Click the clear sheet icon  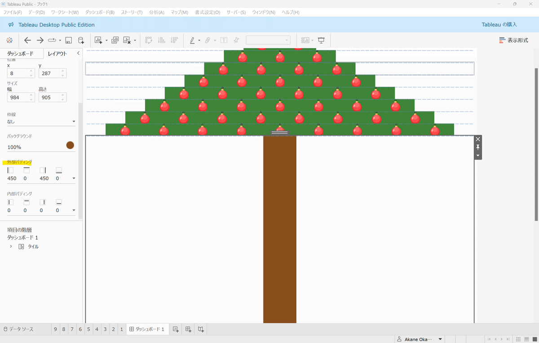click(x=127, y=40)
